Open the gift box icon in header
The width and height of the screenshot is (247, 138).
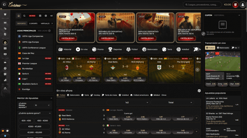pos(236,5)
